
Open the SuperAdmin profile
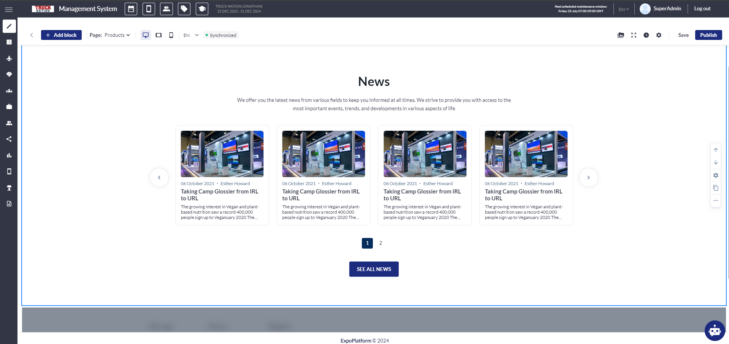(661, 9)
